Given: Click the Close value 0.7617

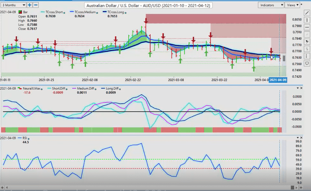Looking at the screenshot, I should coord(32,29).
